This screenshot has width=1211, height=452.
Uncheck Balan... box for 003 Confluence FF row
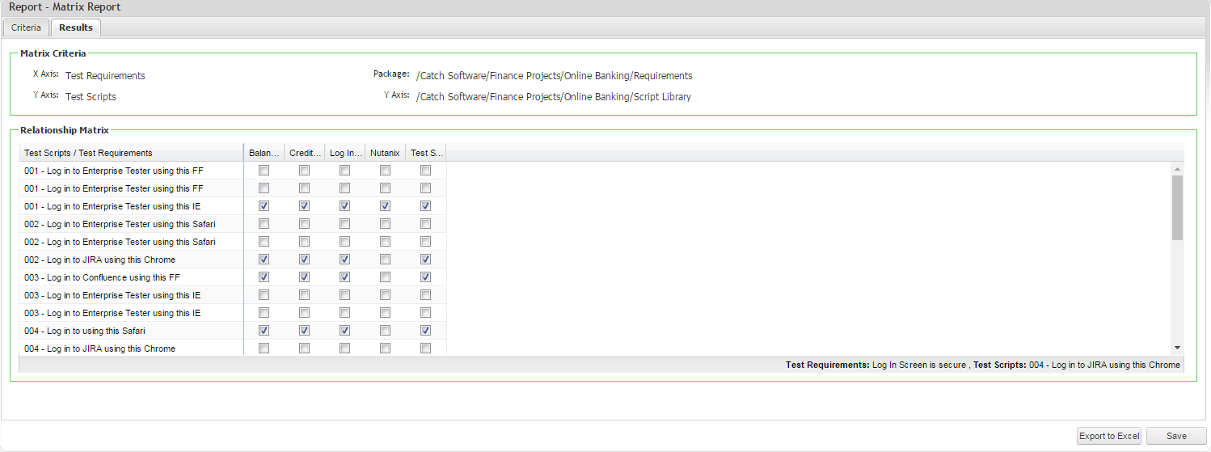coord(264,277)
